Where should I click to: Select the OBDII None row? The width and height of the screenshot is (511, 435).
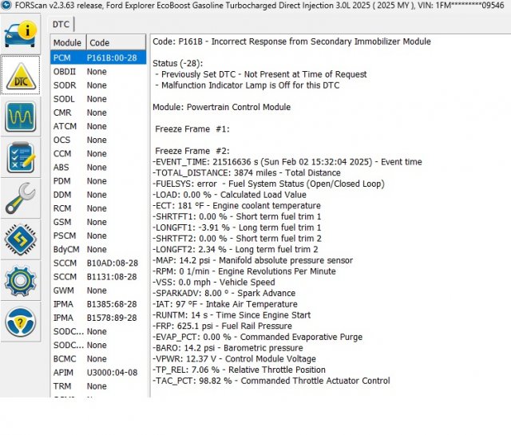(x=98, y=71)
